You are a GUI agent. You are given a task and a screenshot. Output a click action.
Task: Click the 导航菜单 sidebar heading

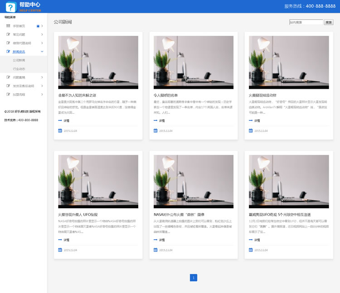tap(10, 17)
